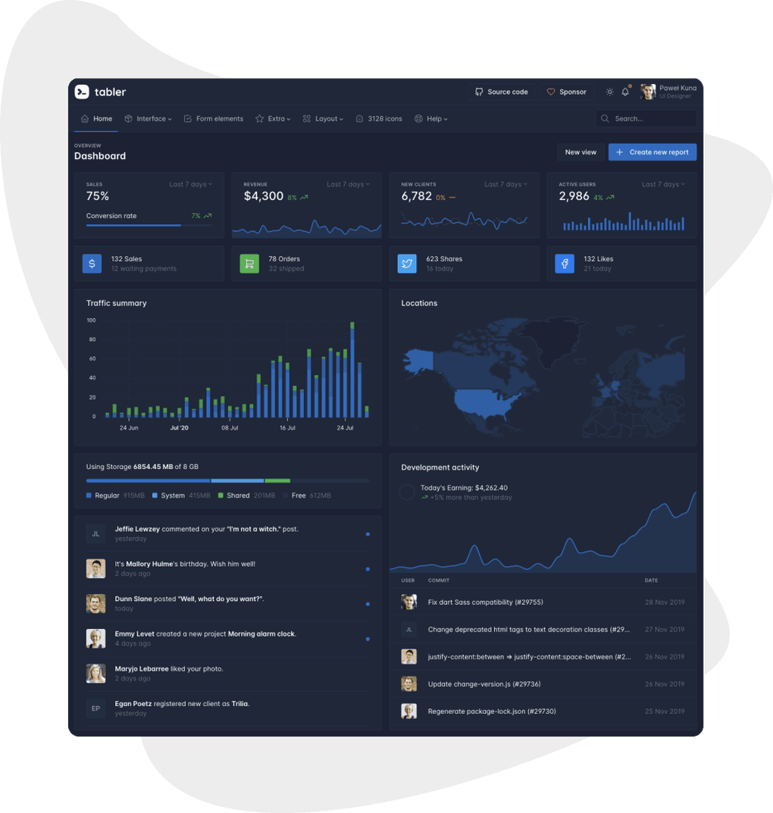Toggle the unread dot on Dunn Slane's post
Screen dimensions: 773x813
coord(368,603)
